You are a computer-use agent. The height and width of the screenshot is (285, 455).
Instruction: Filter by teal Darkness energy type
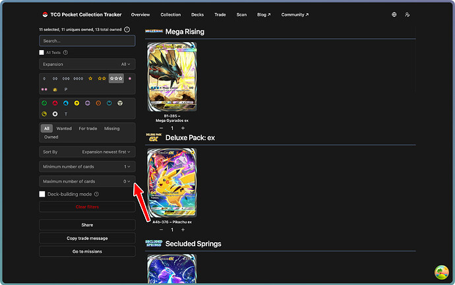click(109, 103)
